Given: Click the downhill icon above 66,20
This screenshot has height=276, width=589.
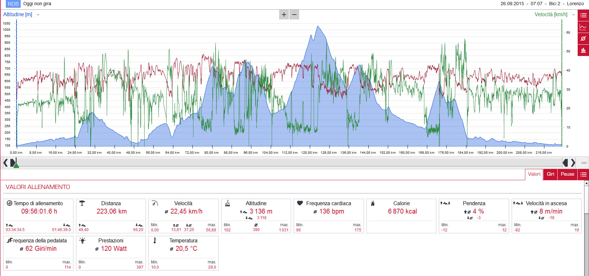Looking at the screenshot, I should pos(139,225).
